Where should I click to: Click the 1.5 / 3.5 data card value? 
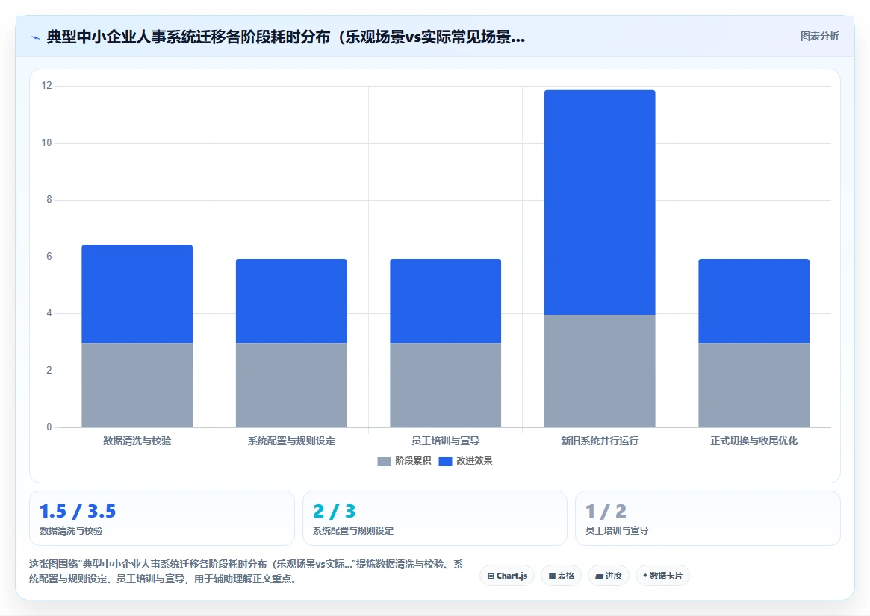point(78,511)
